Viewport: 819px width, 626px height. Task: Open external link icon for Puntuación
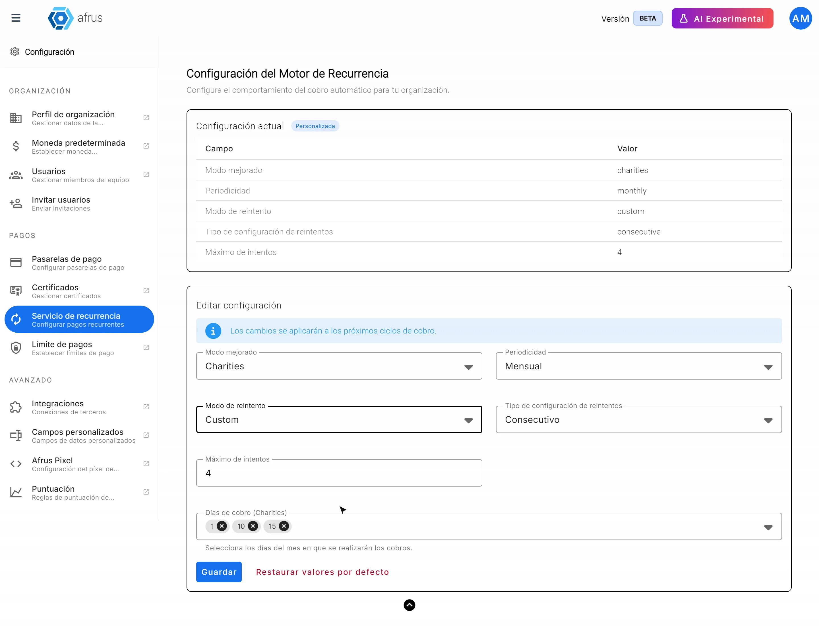[x=146, y=492]
